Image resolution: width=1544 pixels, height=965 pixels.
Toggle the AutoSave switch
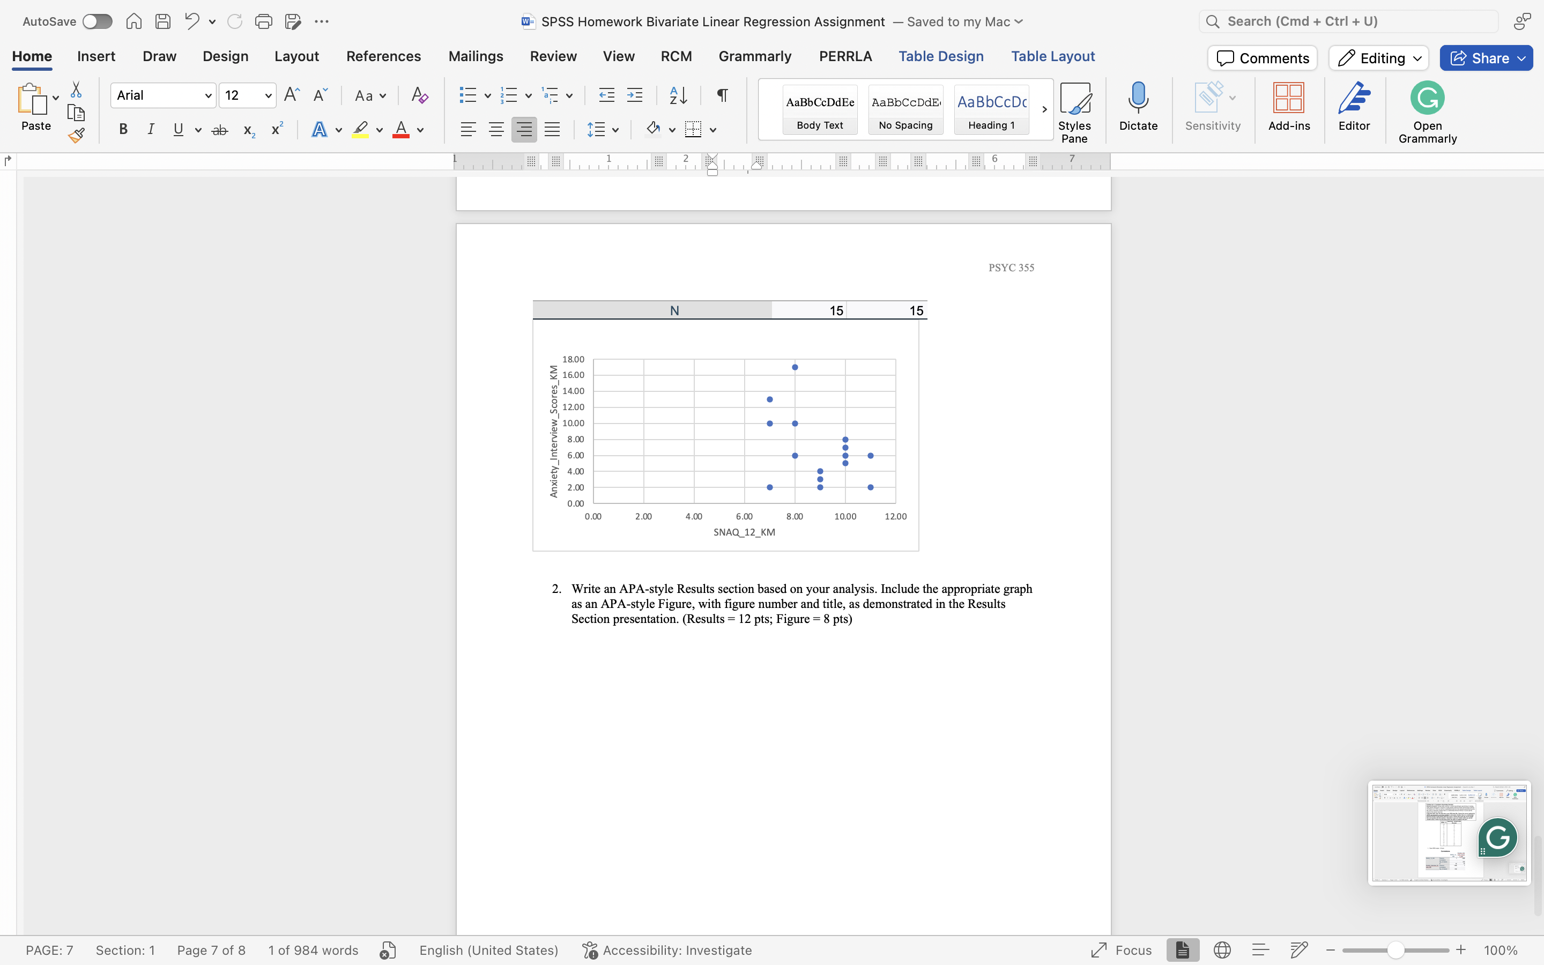[x=97, y=21]
